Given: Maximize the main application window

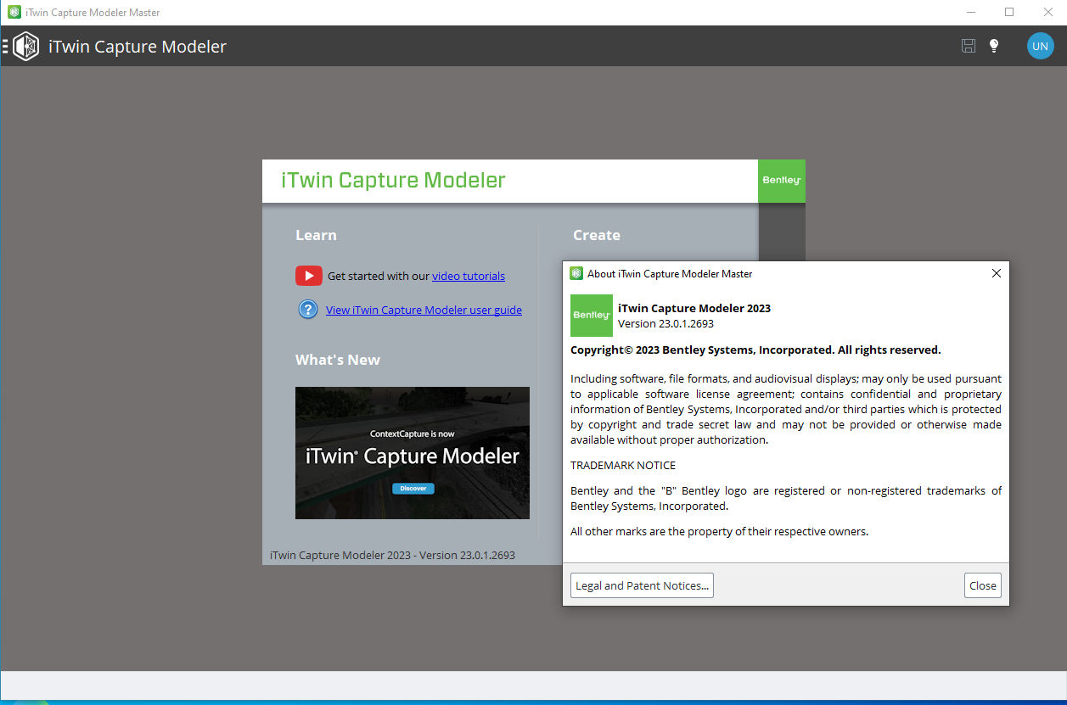Looking at the screenshot, I should coord(1009,12).
